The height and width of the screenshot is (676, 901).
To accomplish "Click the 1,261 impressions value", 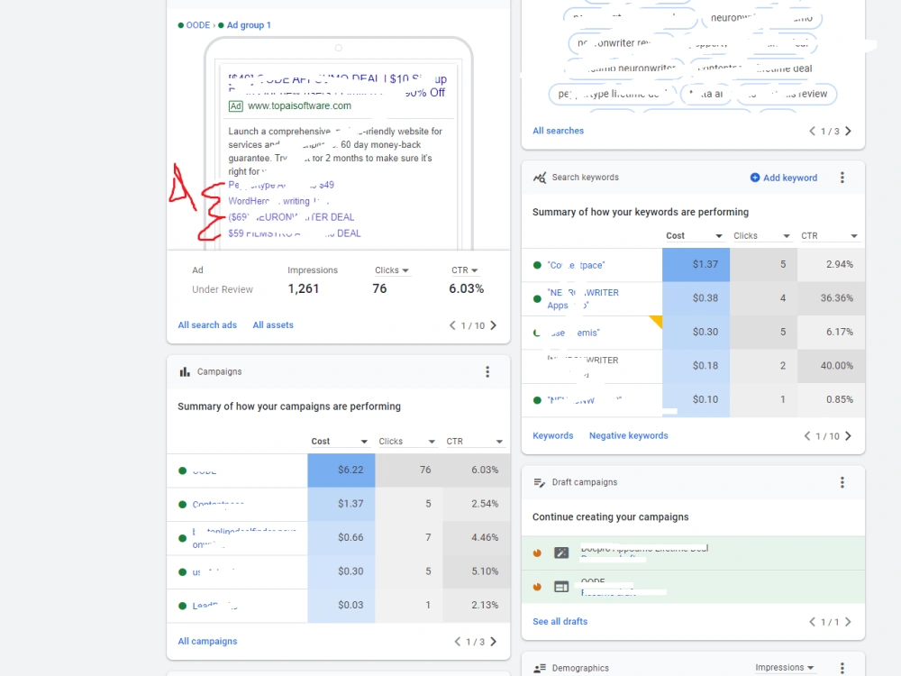I will 304,288.
